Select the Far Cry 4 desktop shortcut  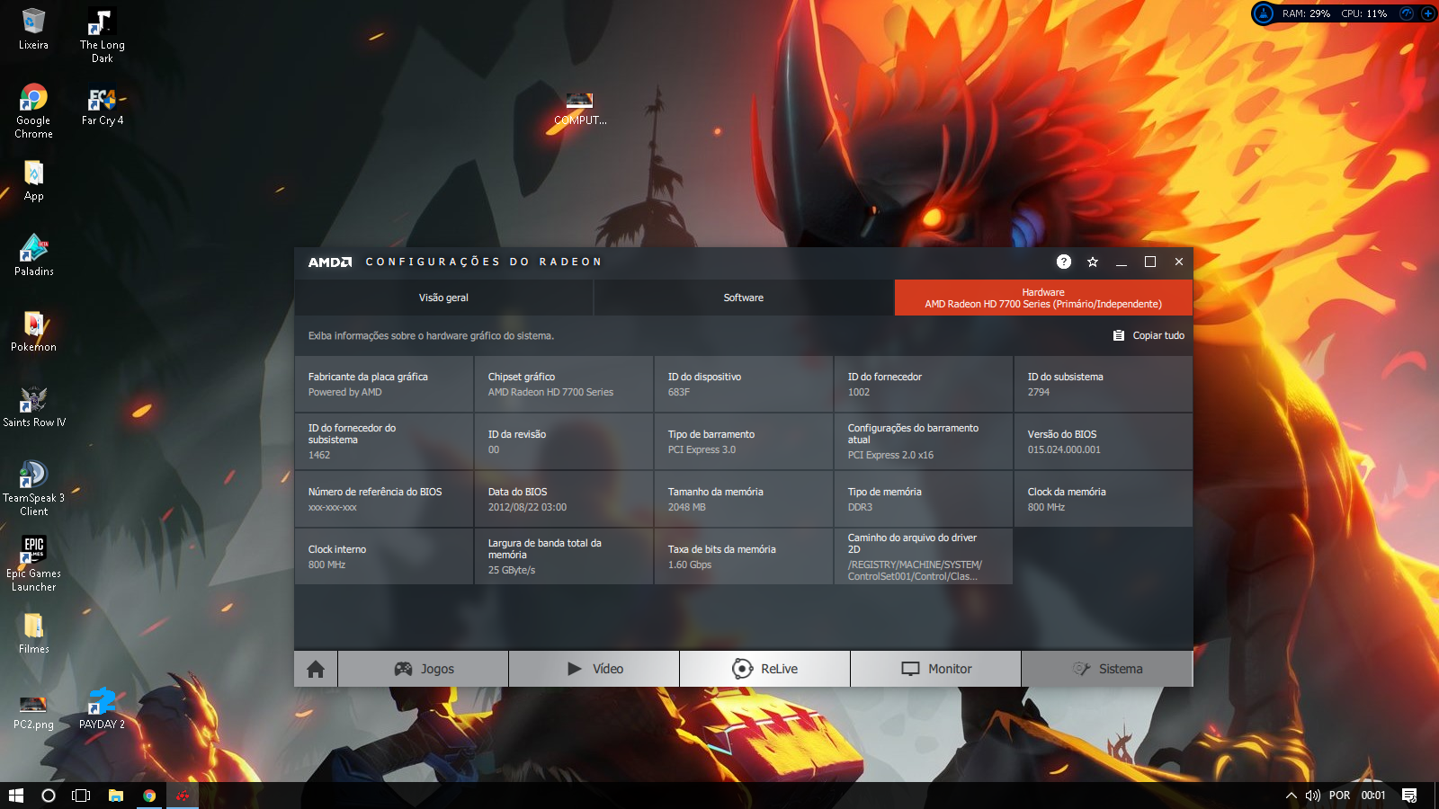pyautogui.click(x=102, y=106)
